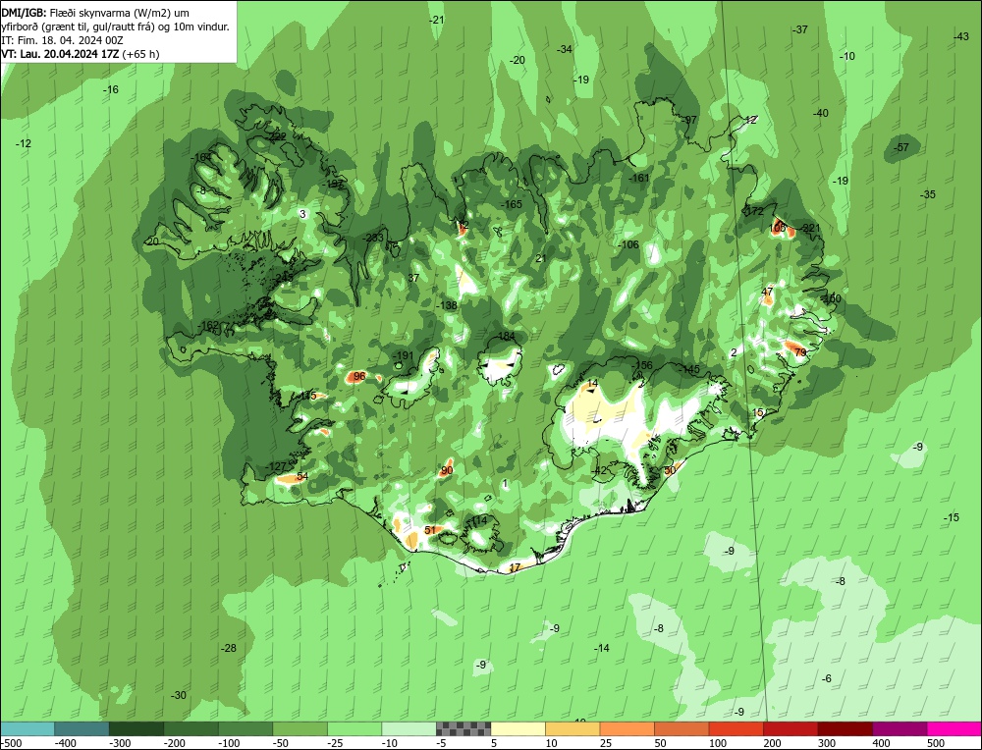Click the '-127' value off the southwest coast

pos(275,467)
